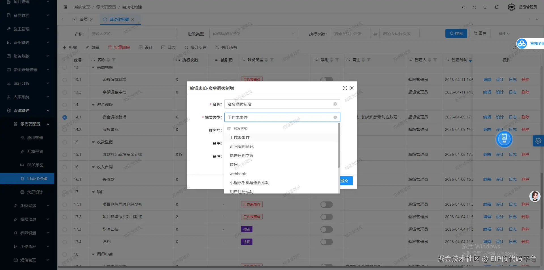Screen dimensions: 544x270
Task: Select radio for row 14.1 资金调拨新增
Action: click(65, 117)
